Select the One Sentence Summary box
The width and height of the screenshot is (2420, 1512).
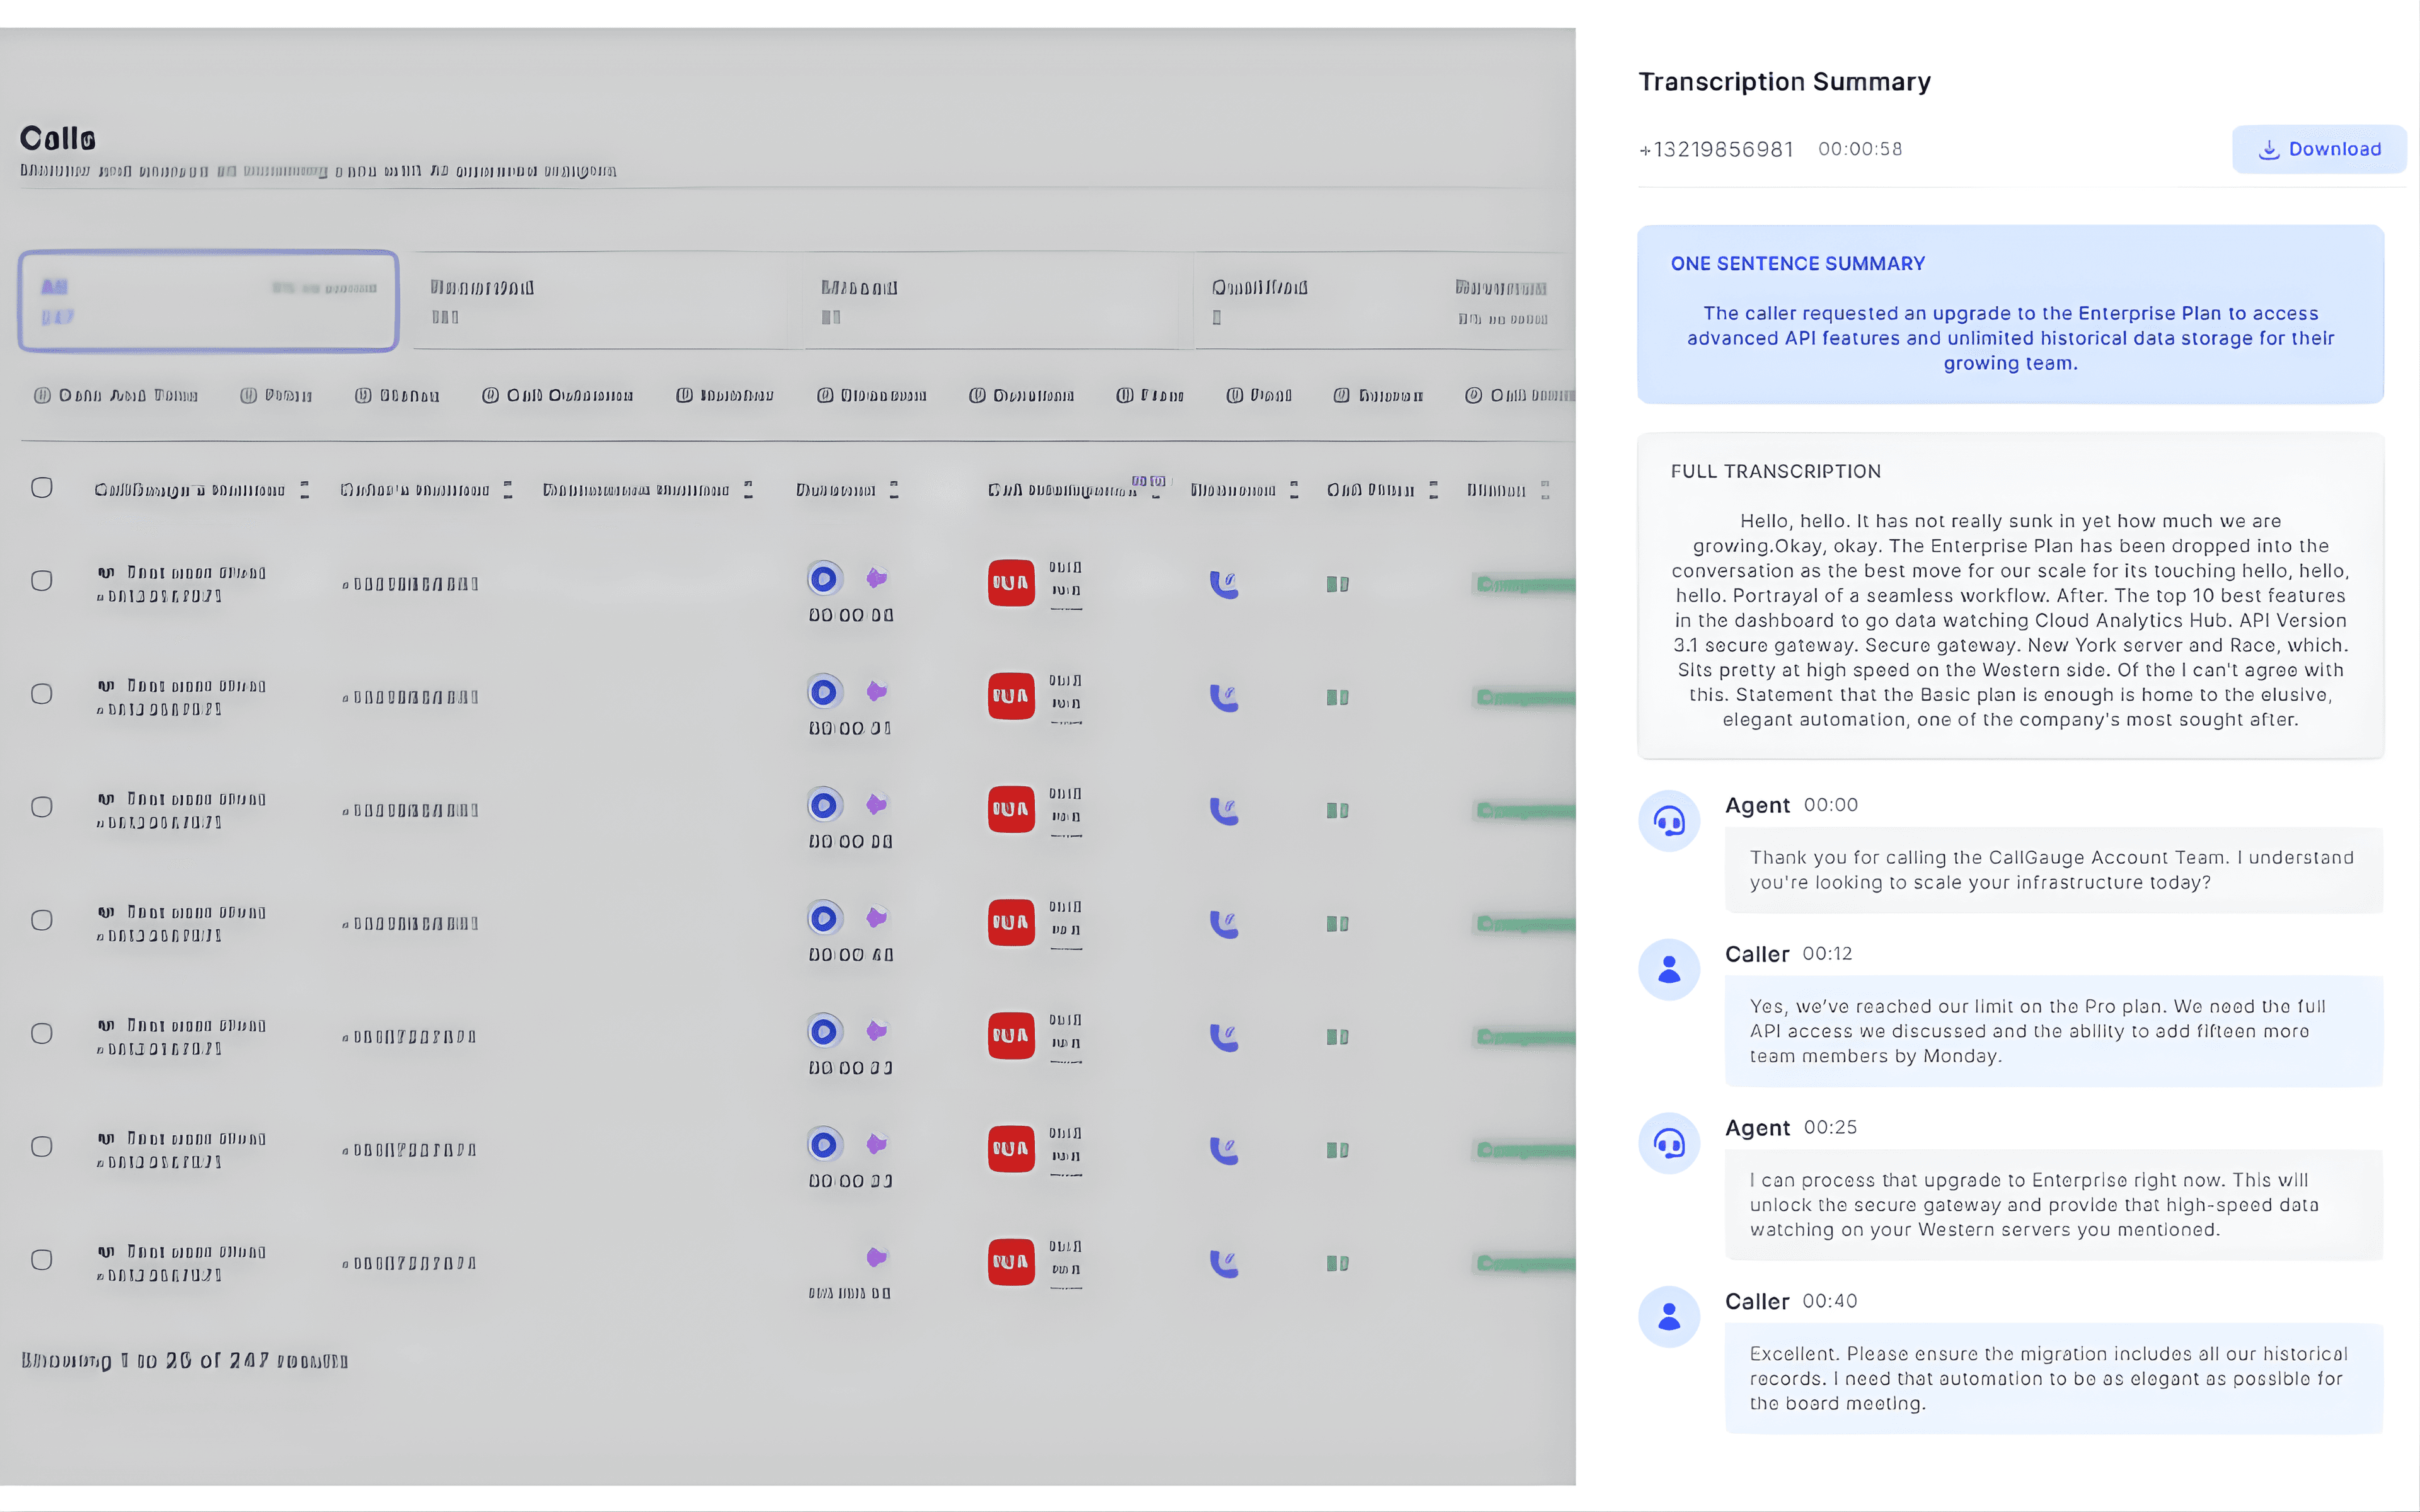click(x=2010, y=315)
